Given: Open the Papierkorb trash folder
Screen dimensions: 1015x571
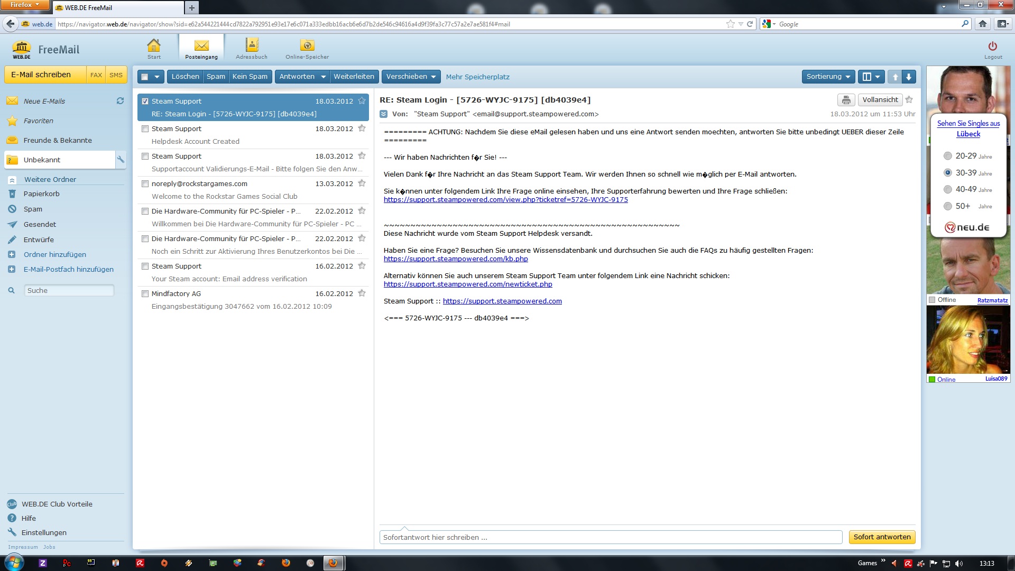Looking at the screenshot, I should [x=41, y=194].
